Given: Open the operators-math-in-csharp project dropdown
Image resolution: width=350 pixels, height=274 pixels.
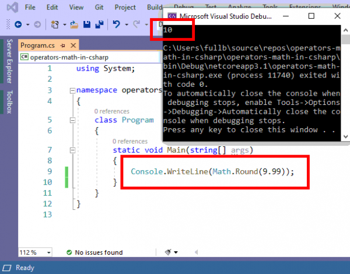Looking at the screenshot, I should 89,57.
